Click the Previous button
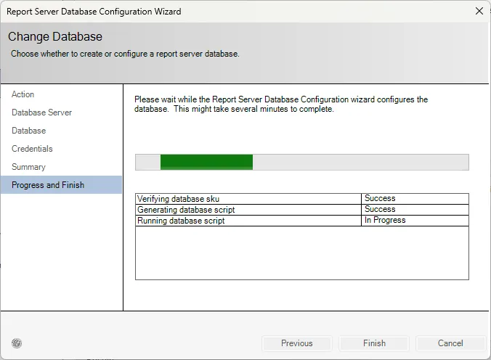The height and width of the screenshot is (360, 491). tap(297, 343)
